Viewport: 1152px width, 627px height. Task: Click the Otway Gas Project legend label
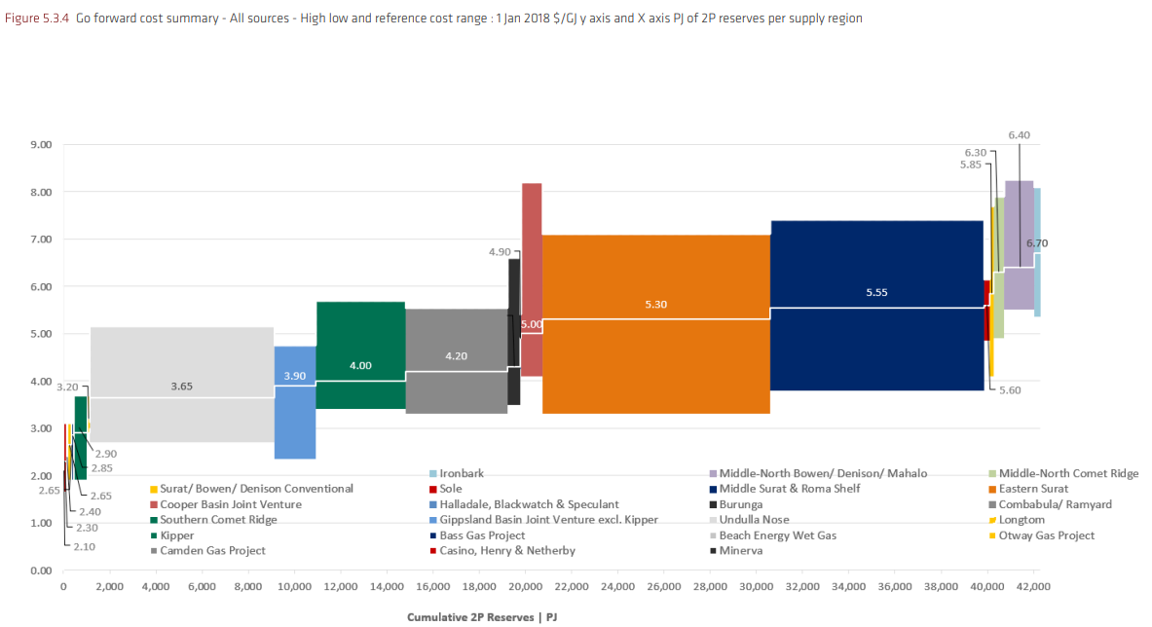(1047, 535)
